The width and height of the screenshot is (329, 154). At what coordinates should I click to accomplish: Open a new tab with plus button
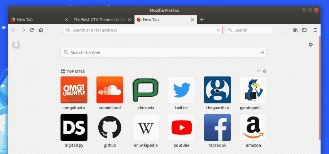coord(202,20)
